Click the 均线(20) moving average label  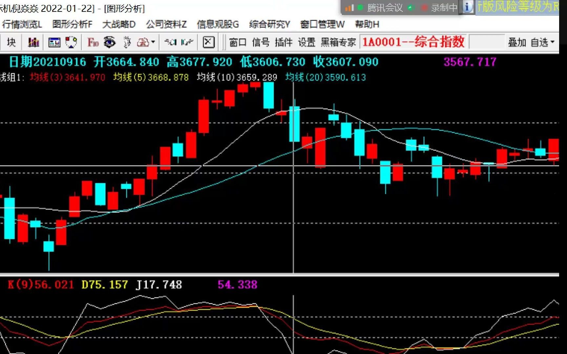pos(325,77)
